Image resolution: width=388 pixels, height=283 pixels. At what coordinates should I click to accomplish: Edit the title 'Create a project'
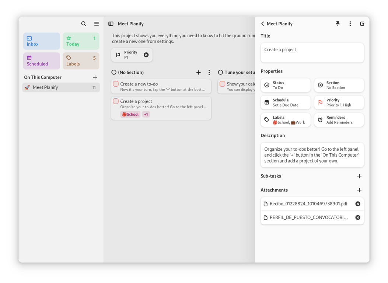(312, 53)
